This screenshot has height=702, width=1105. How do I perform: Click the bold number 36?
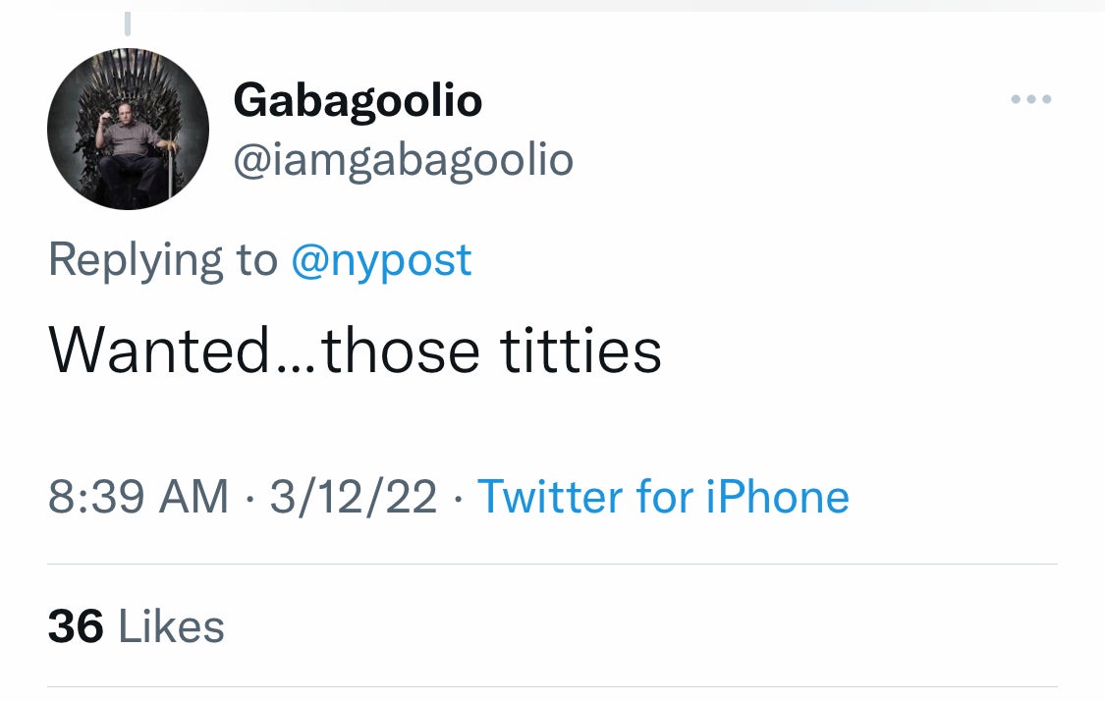(76, 626)
